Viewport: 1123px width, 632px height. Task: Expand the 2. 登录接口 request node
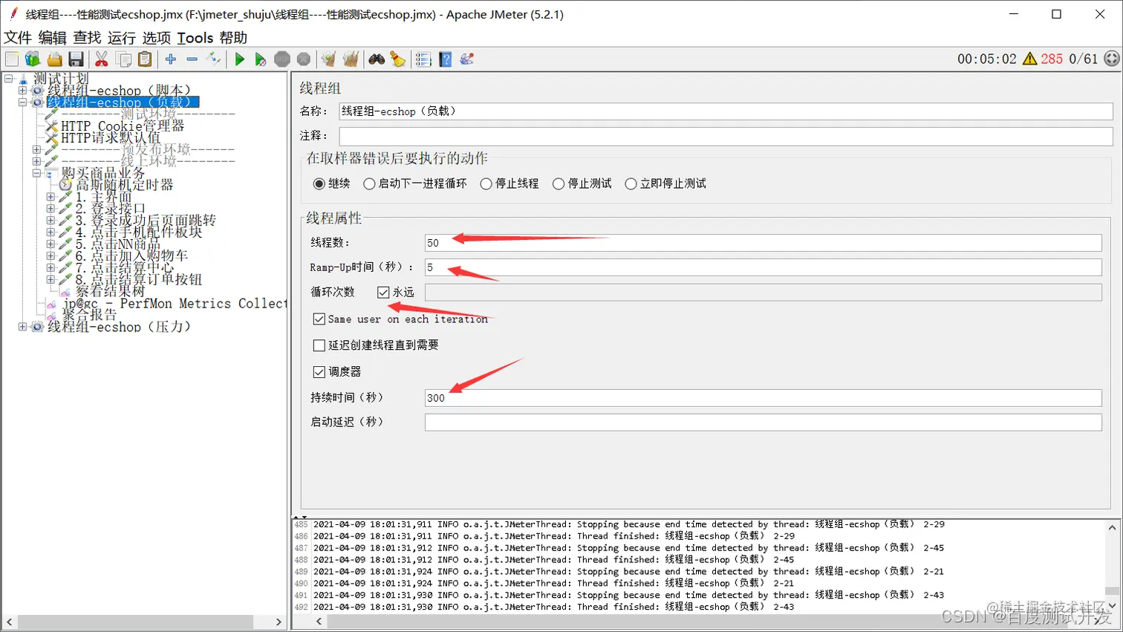tap(51, 209)
